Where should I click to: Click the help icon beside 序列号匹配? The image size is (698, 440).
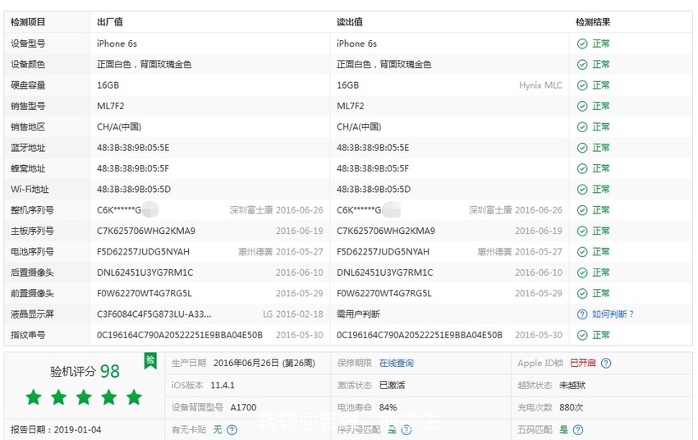pyautogui.click(x=406, y=430)
